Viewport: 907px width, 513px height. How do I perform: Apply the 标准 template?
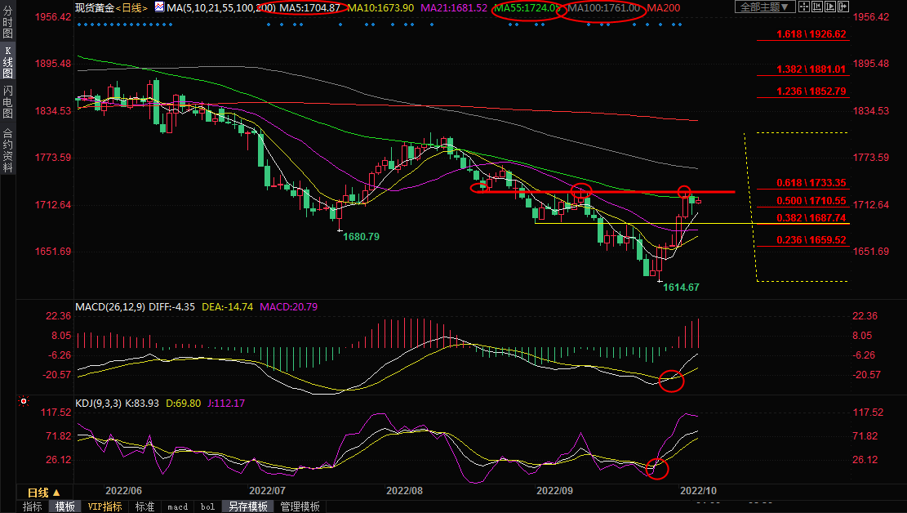click(x=144, y=506)
